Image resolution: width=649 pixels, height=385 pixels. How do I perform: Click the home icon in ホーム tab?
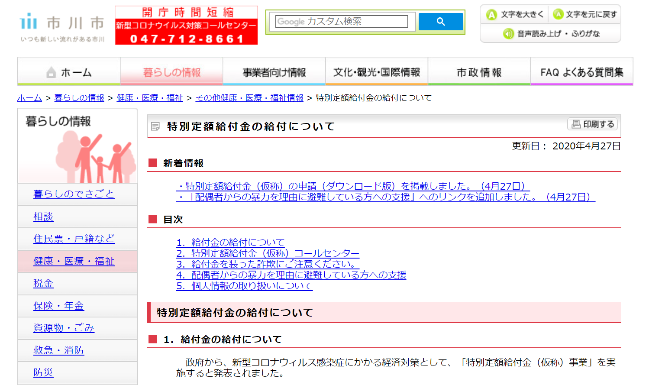51,72
